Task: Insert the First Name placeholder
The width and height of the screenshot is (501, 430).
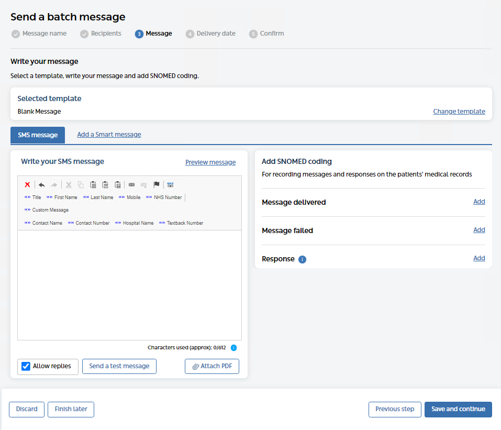Action: pos(62,197)
